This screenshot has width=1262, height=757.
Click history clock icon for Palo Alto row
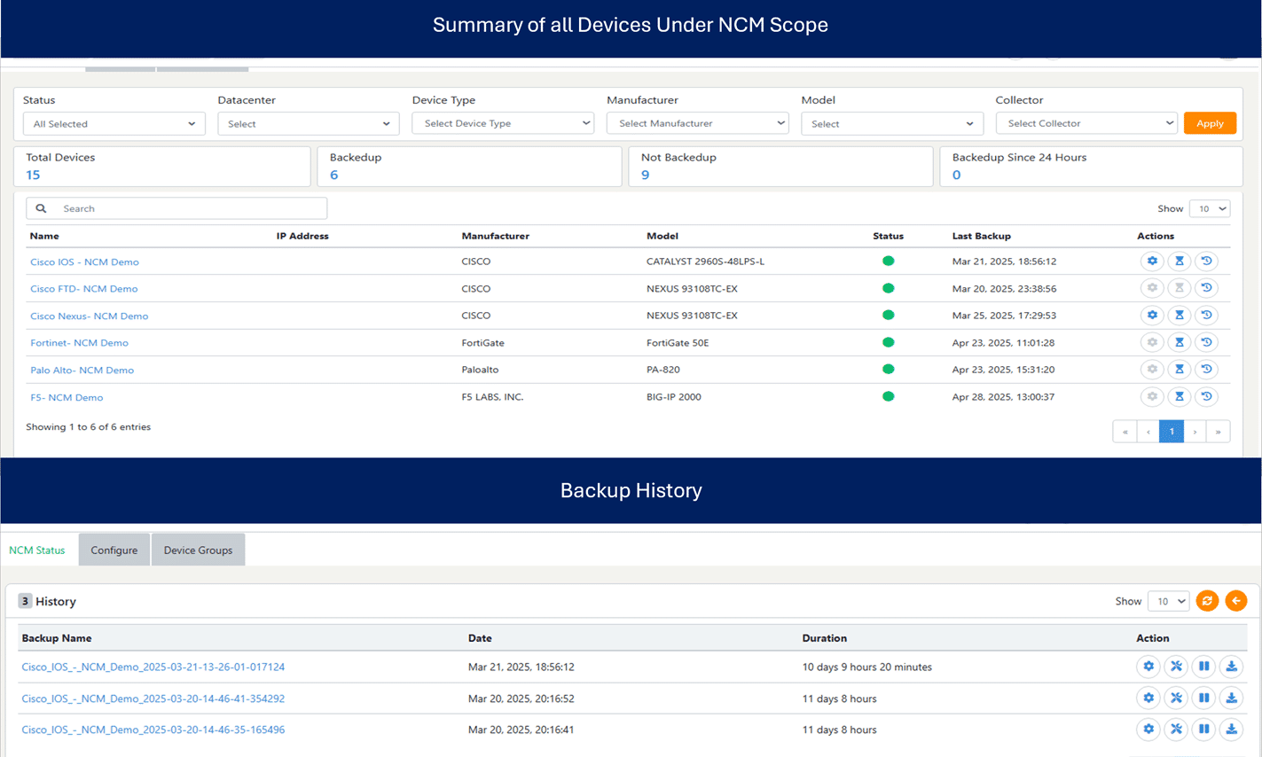[1206, 370]
